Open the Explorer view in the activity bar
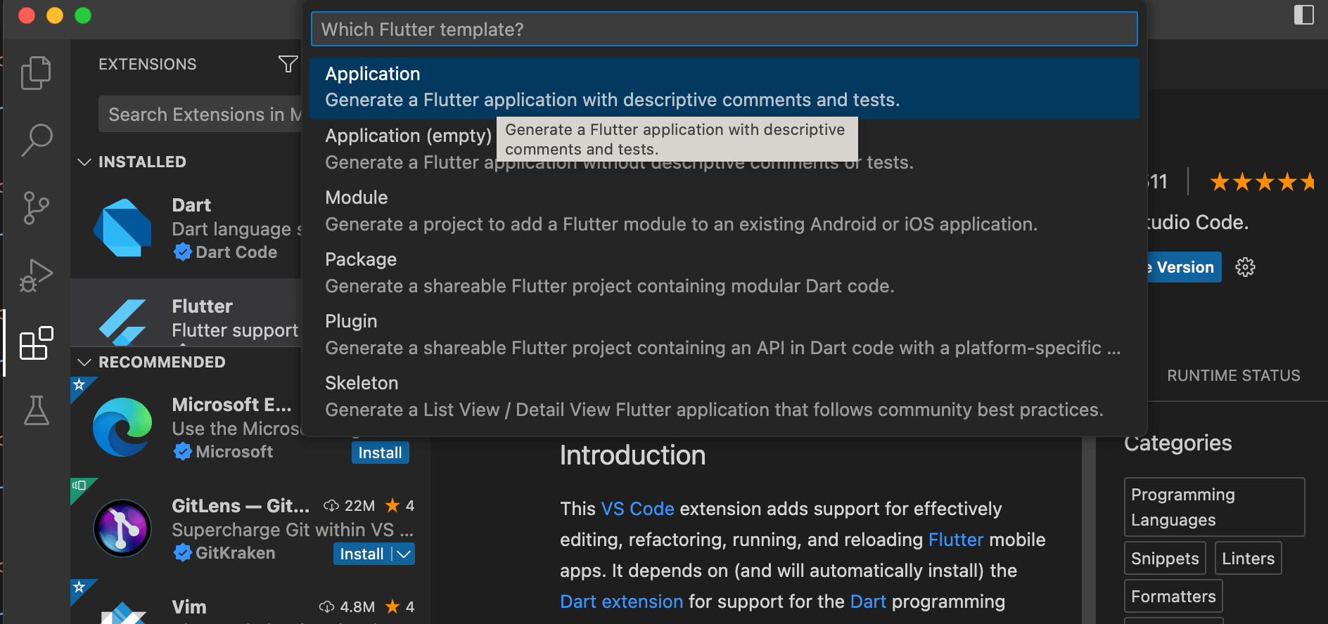Viewport: 1328px width, 624px height. pyautogui.click(x=36, y=72)
